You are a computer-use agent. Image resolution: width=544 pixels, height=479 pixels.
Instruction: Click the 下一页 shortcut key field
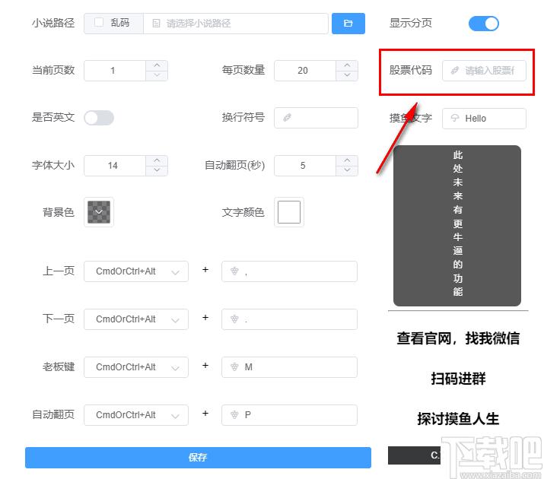(289, 319)
